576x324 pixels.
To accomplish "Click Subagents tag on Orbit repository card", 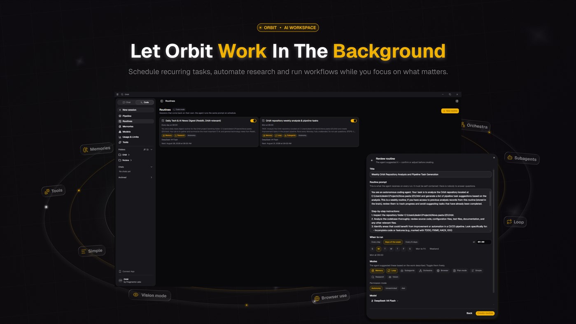I will (290, 135).
